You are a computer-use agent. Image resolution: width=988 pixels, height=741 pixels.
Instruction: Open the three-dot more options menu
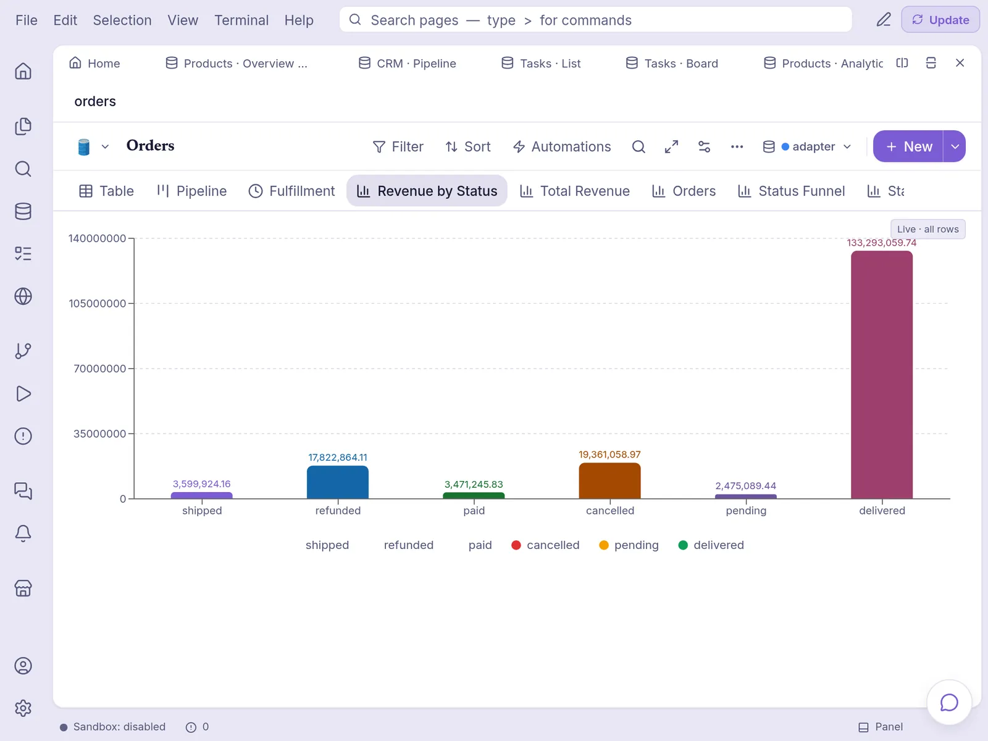pyautogui.click(x=737, y=146)
